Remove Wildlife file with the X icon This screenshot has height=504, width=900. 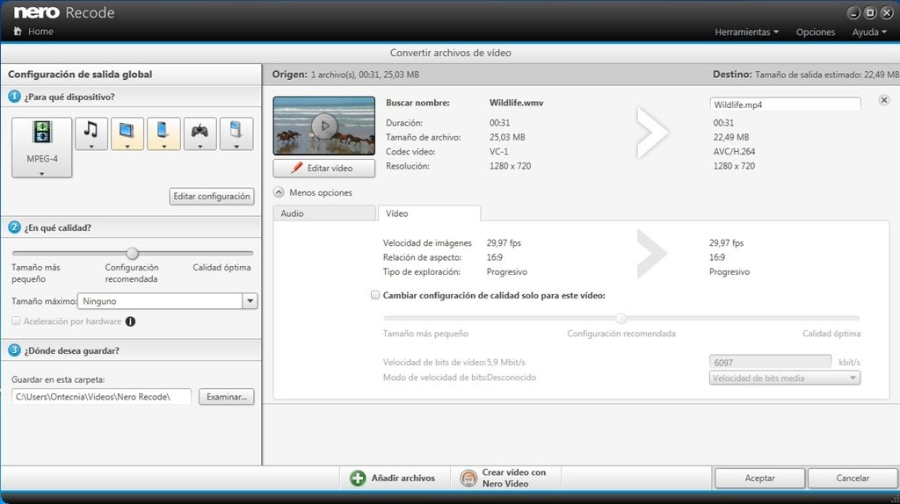(884, 100)
